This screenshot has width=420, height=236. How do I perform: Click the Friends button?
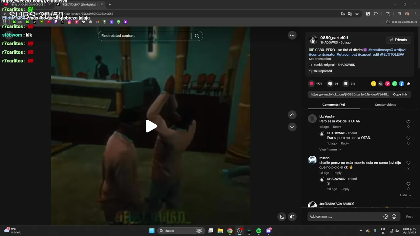[x=398, y=40]
